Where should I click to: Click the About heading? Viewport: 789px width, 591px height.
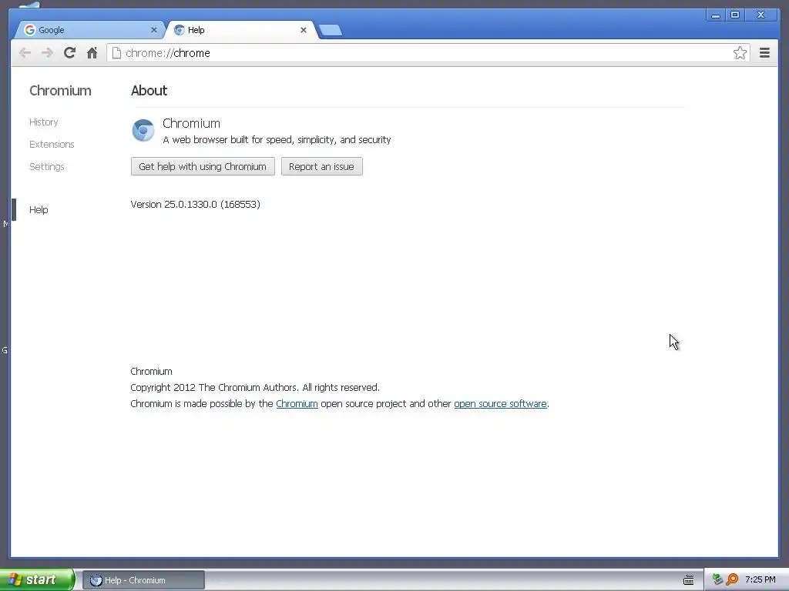[x=149, y=91]
